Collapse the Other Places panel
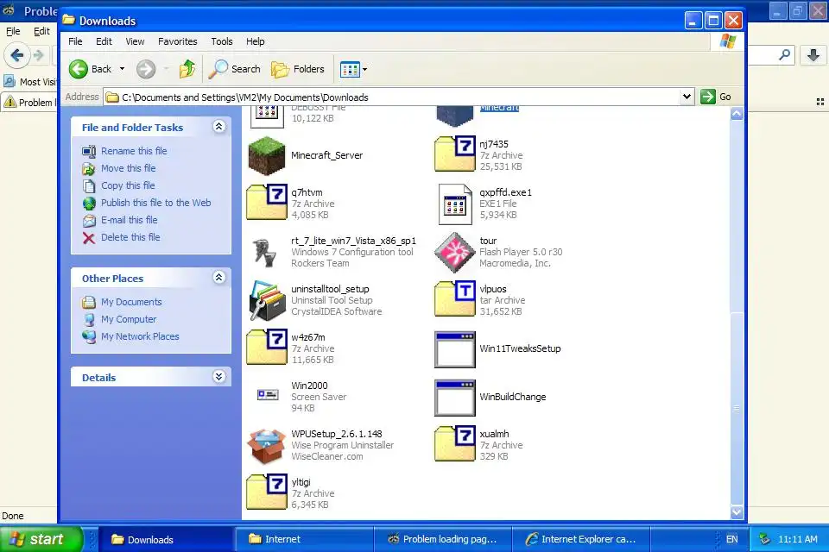This screenshot has height=552, width=829. (218, 278)
